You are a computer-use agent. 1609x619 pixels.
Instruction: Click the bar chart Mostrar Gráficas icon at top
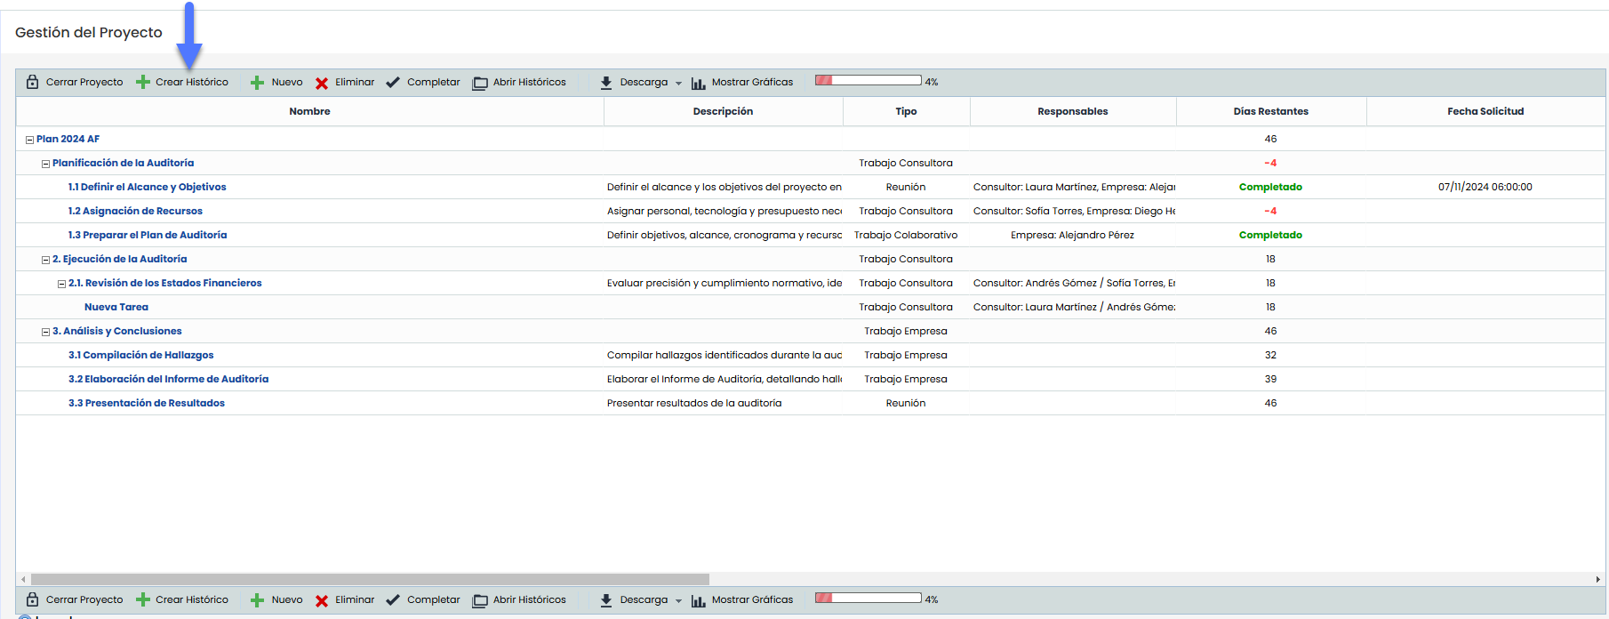[x=698, y=83]
